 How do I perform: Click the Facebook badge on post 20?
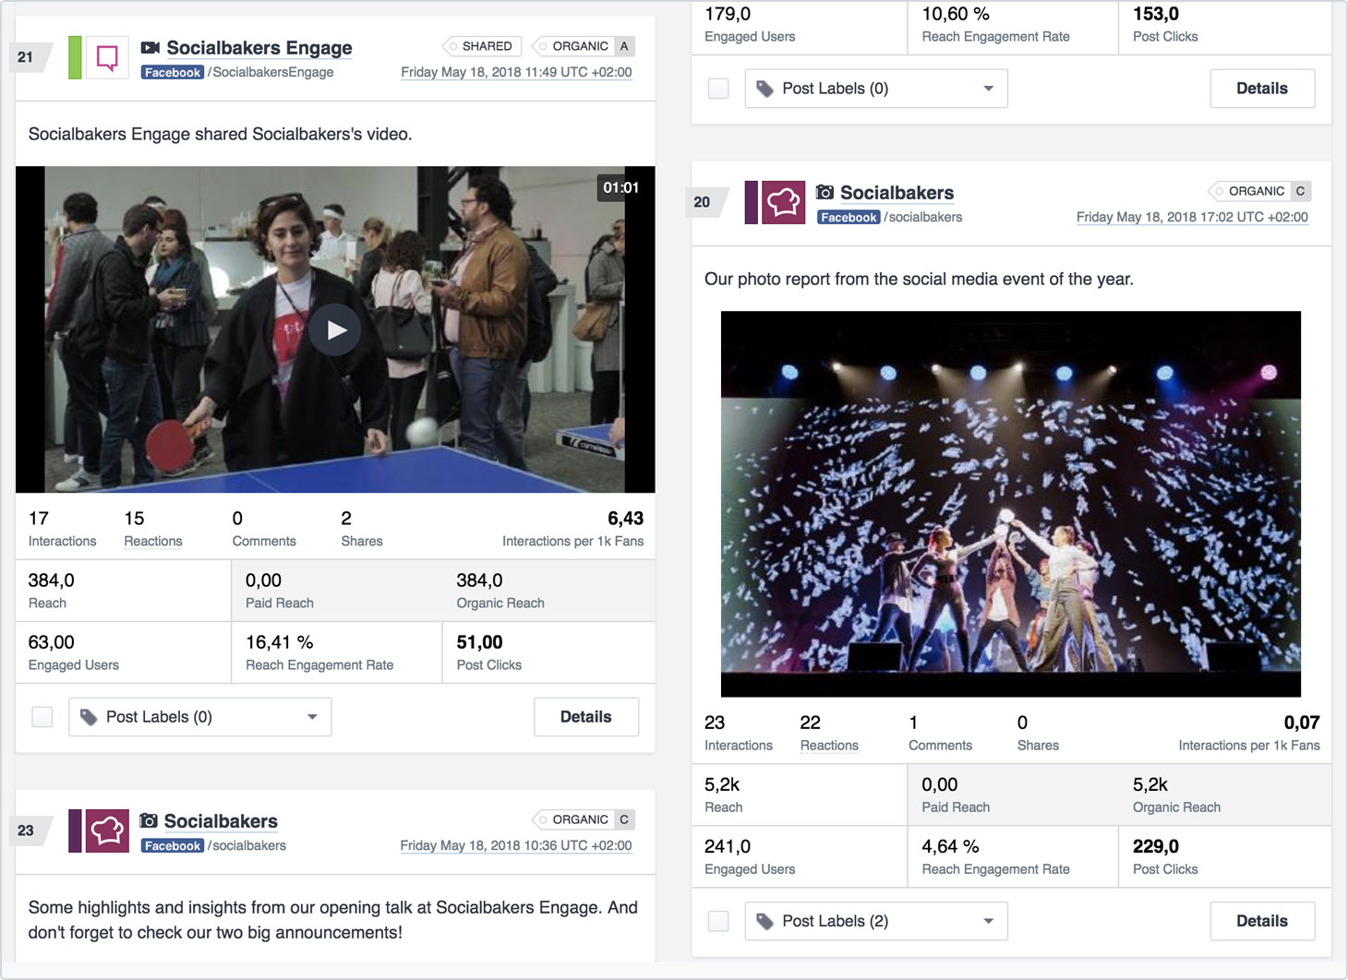tap(849, 217)
